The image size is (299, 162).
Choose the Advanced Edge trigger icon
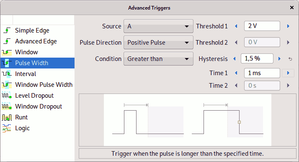(7, 41)
